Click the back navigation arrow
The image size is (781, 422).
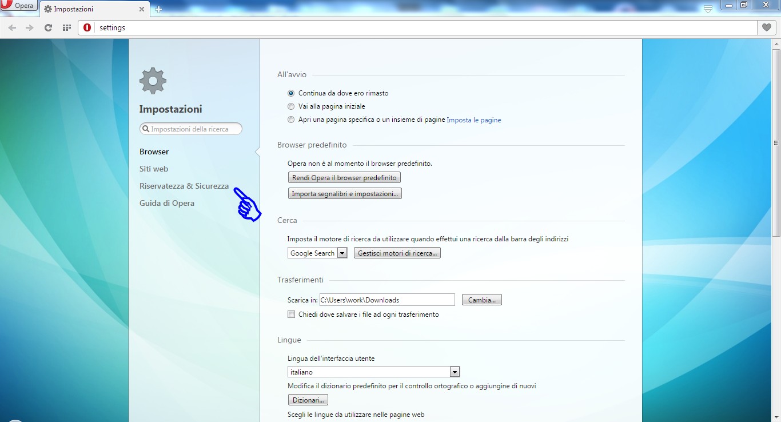coord(12,27)
